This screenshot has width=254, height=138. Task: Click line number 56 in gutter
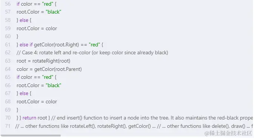(8, 4)
